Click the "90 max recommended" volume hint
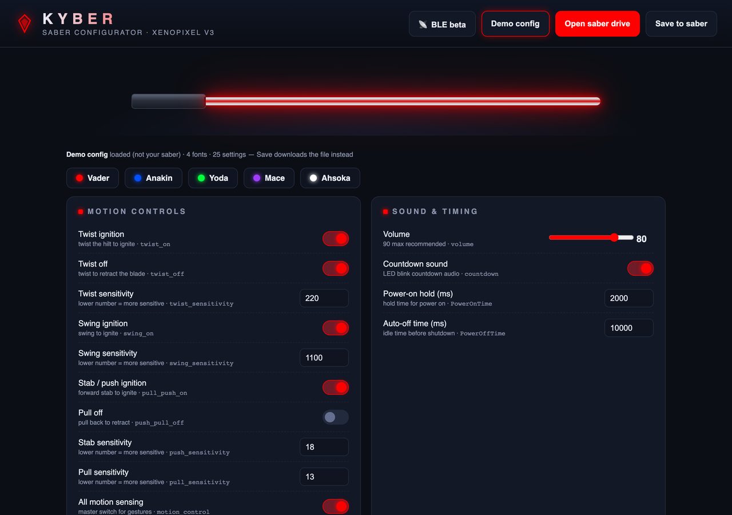Screen dimensions: 732x515 coord(415,244)
